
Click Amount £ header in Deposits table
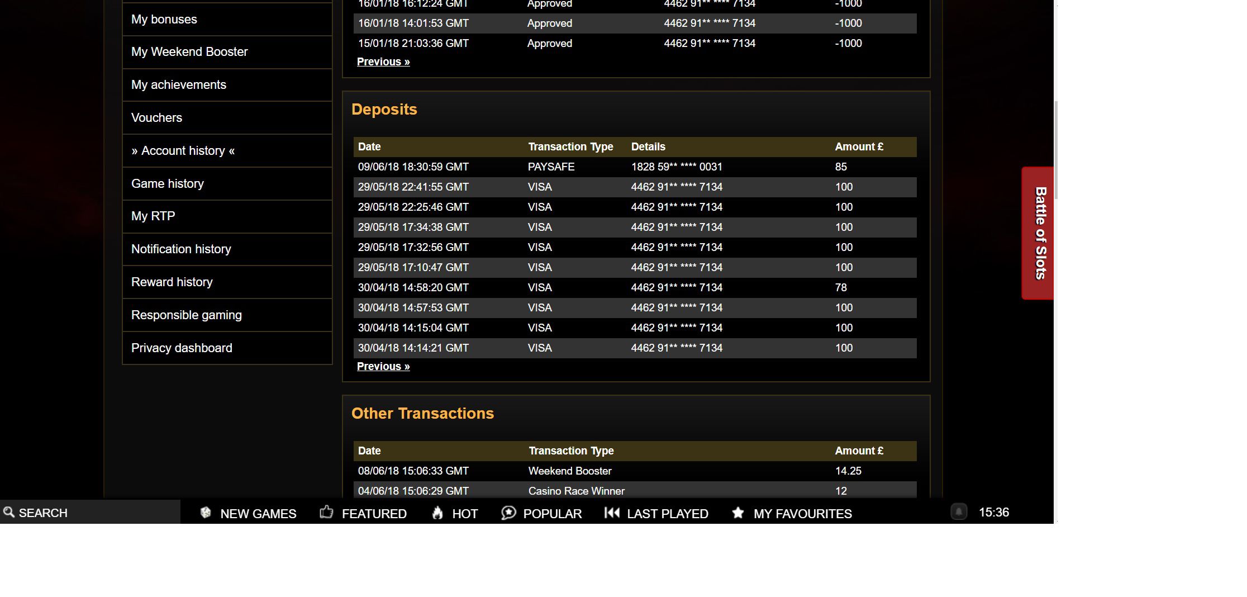point(859,147)
